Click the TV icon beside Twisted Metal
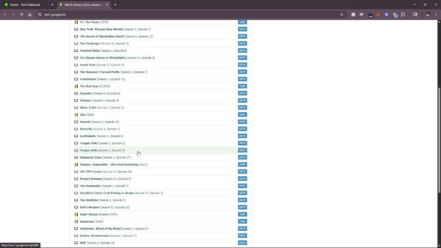This screenshot has height=248, width=441. (x=76, y=51)
